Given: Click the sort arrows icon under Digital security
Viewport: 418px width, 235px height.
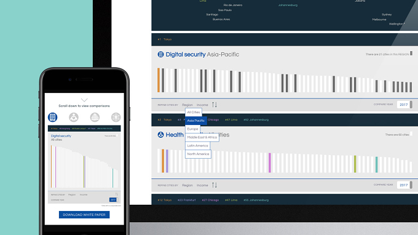Looking at the screenshot, I should [x=215, y=105].
